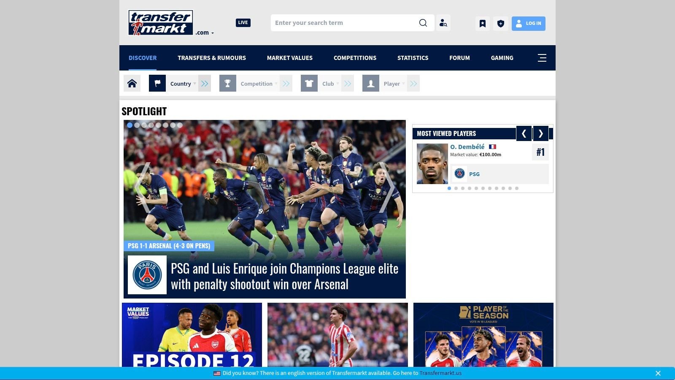The height and width of the screenshot is (380, 675).
Task: Click the Competition trophy icon
Action: click(x=228, y=83)
